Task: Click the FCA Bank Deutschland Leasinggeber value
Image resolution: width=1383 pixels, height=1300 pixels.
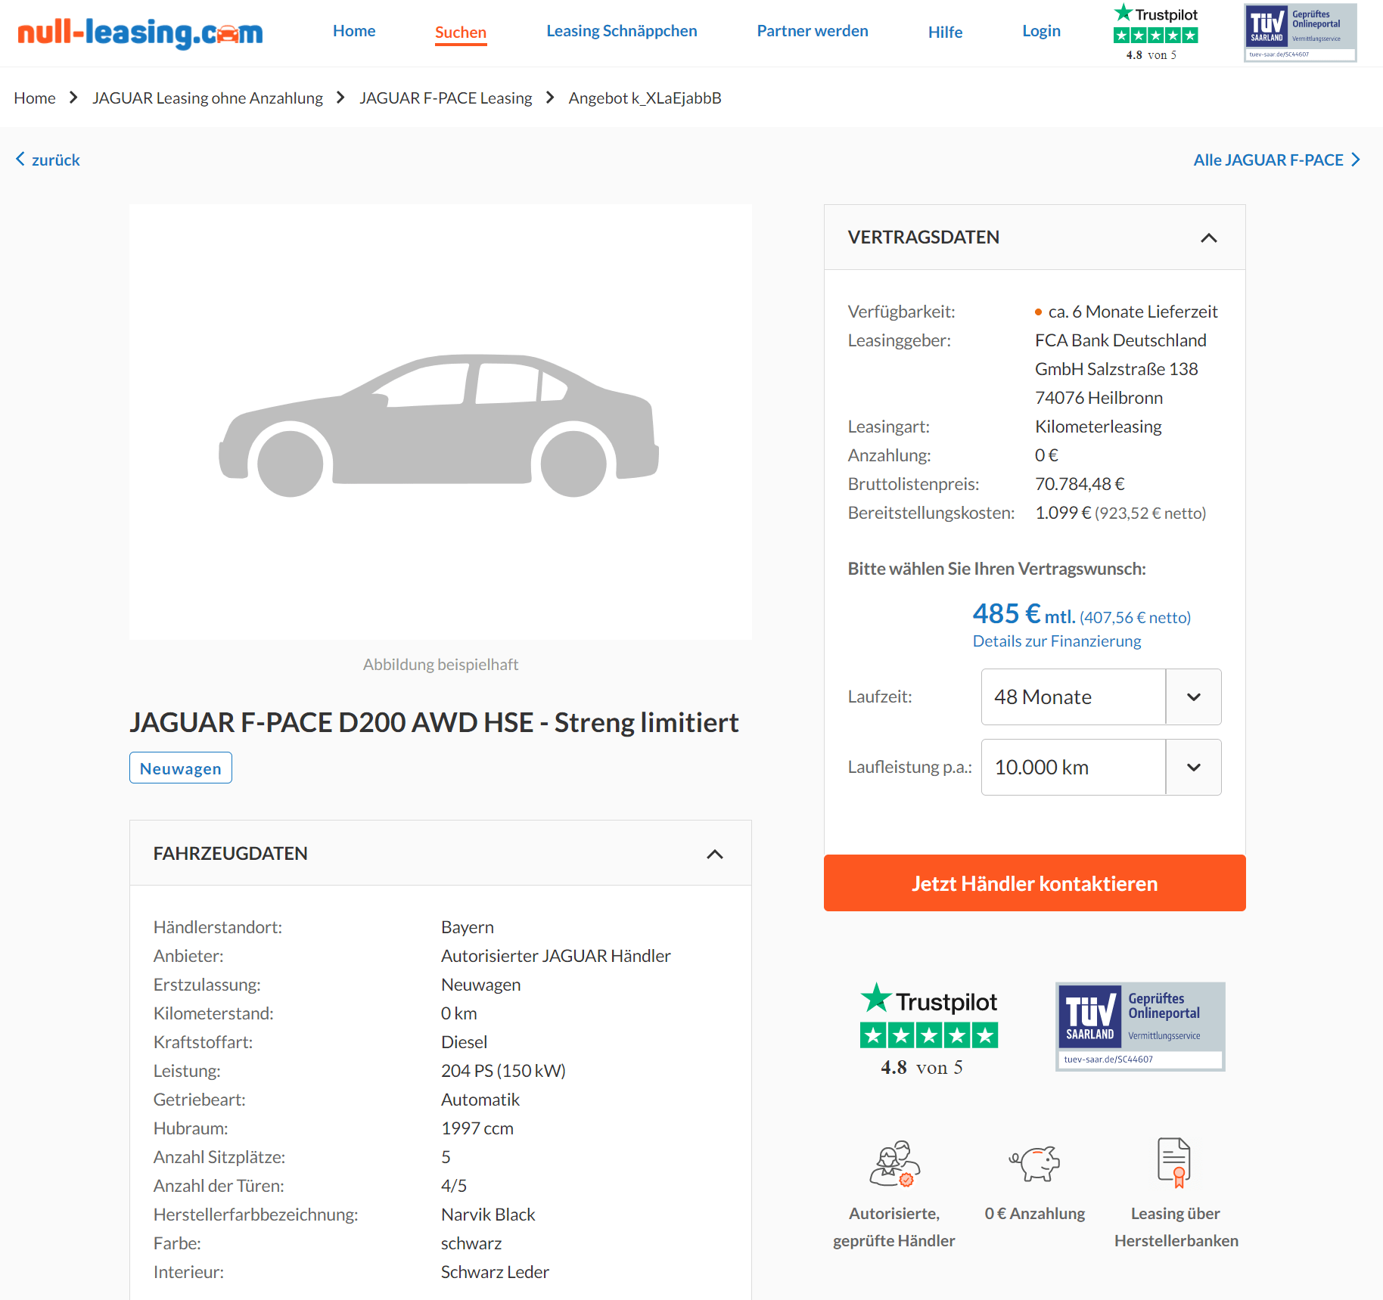Action: pyautogui.click(x=1120, y=369)
